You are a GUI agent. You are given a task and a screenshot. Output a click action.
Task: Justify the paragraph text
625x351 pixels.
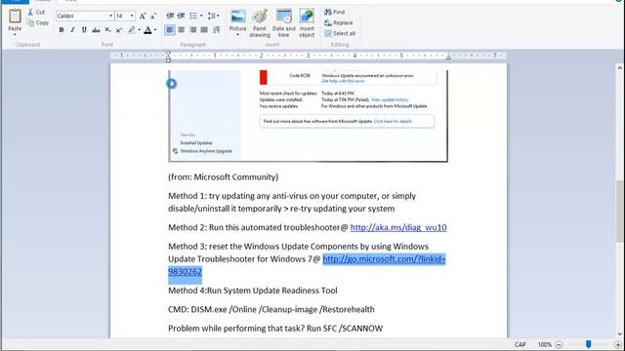[204, 30]
